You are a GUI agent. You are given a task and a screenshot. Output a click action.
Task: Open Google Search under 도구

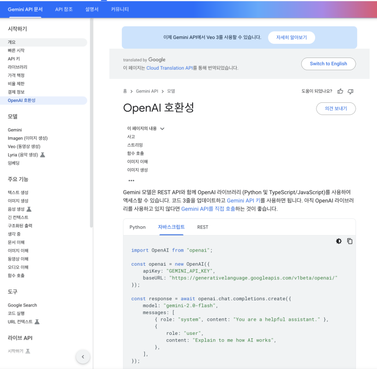click(x=22, y=305)
